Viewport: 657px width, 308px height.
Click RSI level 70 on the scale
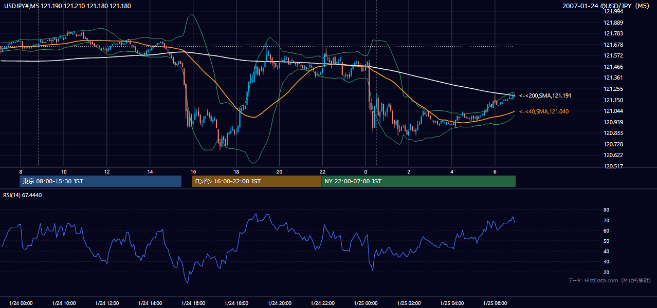pyautogui.click(x=606, y=220)
